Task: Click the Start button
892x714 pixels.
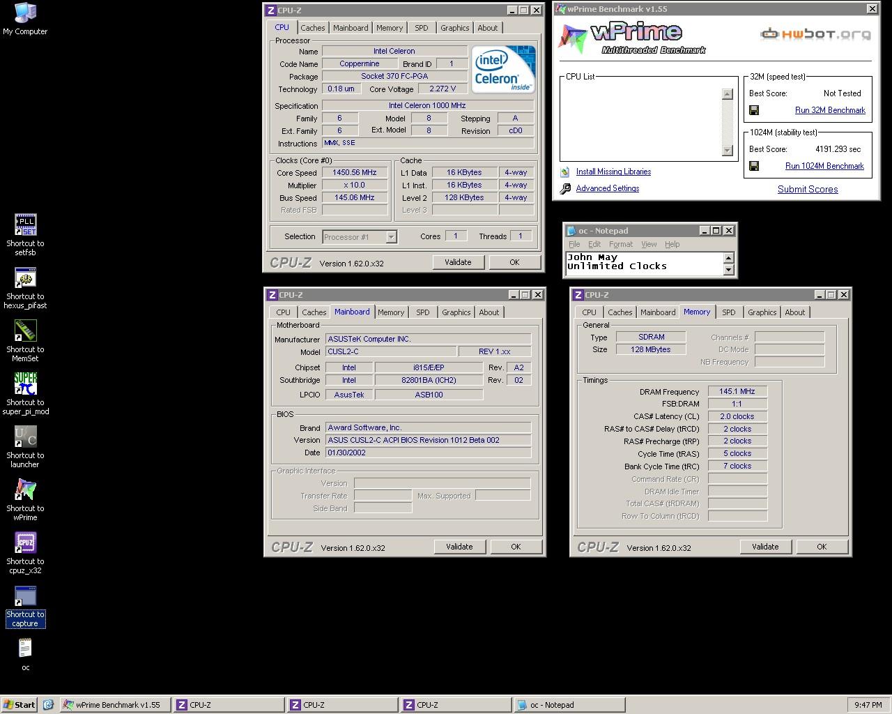Action: tap(19, 705)
